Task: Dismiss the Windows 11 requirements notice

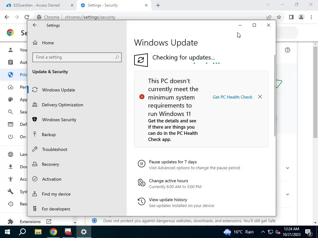Action: pos(260,97)
